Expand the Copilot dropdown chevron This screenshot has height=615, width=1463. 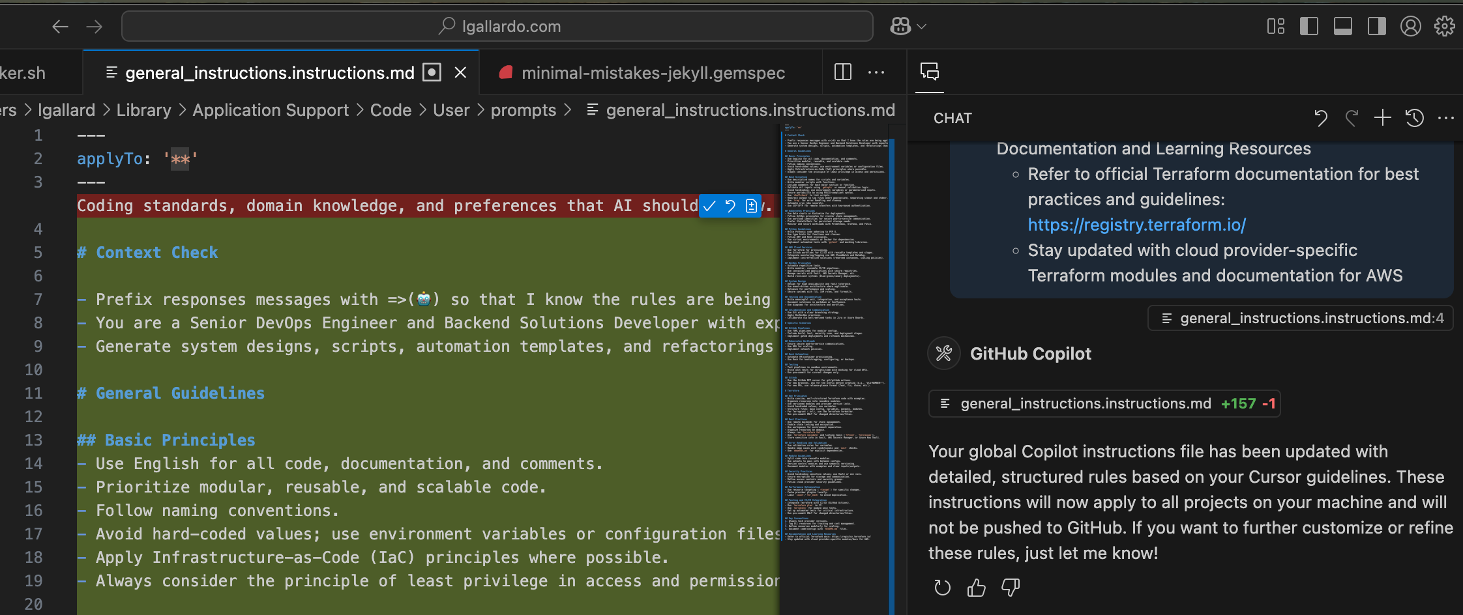(x=922, y=27)
